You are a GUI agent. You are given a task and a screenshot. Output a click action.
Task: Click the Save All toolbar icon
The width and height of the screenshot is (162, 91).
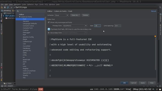click(5, 7)
